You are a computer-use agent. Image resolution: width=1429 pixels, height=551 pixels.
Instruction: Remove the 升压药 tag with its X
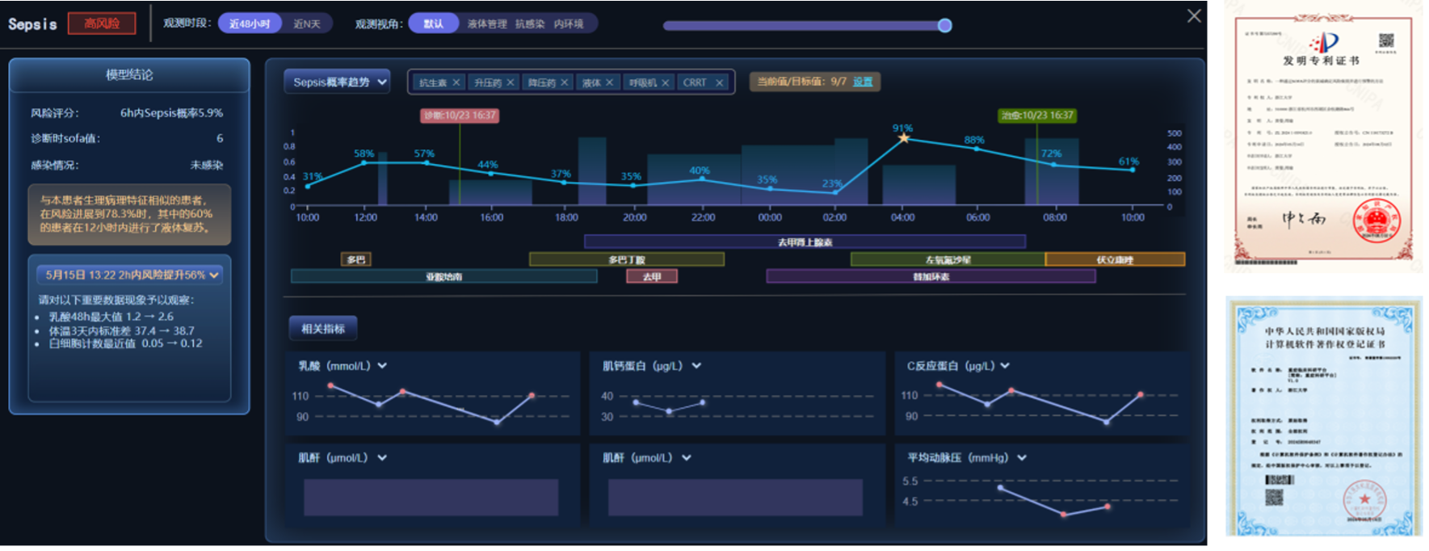(511, 82)
